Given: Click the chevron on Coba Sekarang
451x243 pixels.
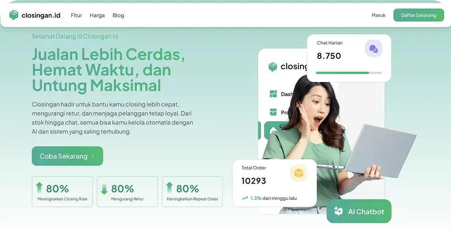Looking at the screenshot, I should [x=93, y=156].
